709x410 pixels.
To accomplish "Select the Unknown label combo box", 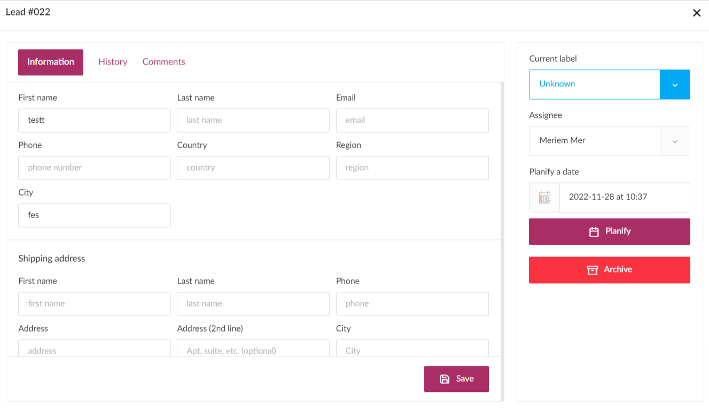I will point(594,84).
